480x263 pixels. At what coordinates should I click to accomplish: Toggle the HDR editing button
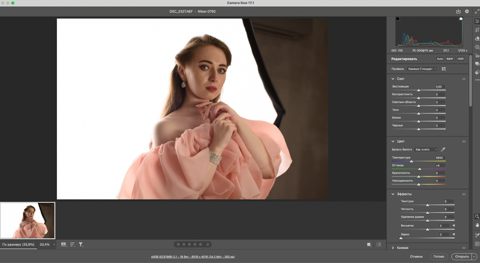tap(461, 59)
